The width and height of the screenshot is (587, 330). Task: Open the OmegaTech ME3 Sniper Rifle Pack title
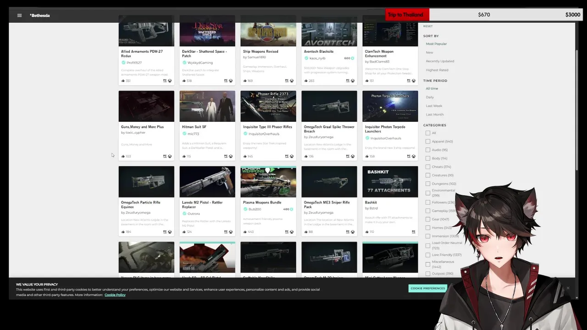327,204
